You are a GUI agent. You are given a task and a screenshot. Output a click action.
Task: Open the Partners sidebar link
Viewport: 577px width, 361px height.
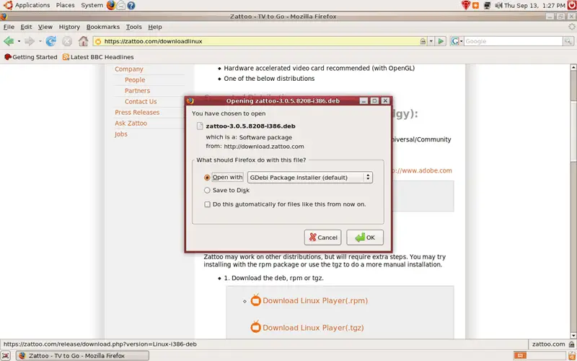pyautogui.click(x=137, y=91)
